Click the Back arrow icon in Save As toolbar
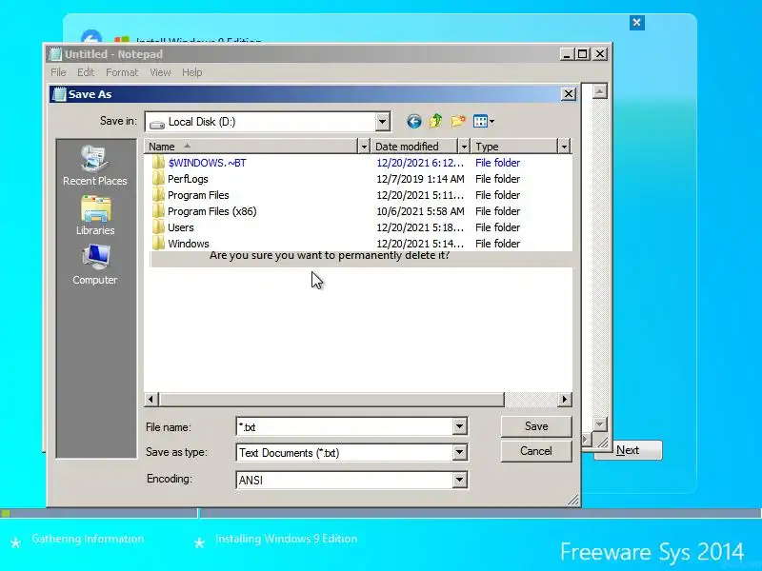 (413, 122)
